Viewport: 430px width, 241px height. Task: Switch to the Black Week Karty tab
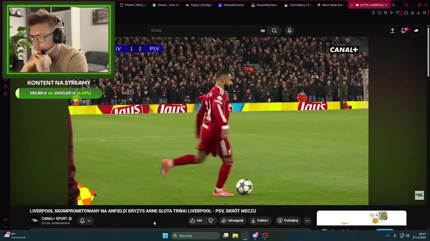[331, 5]
